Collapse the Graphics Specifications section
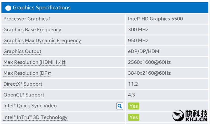The height and width of the screenshot is (124, 210). pyautogui.click(x=8, y=8)
